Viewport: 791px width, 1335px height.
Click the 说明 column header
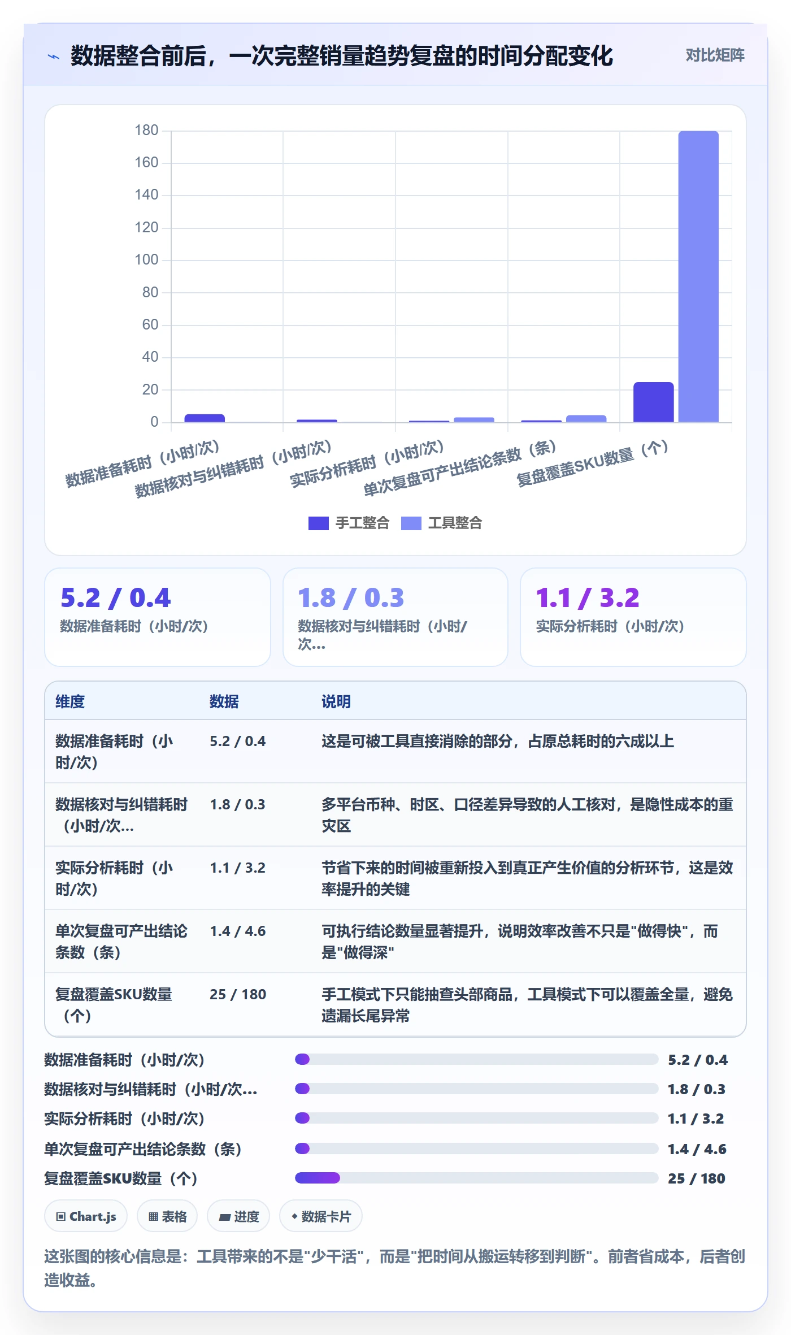336,701
